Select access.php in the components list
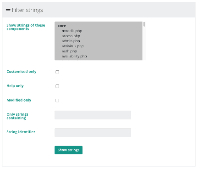198x169 pixels. click(x=71, y=36)
